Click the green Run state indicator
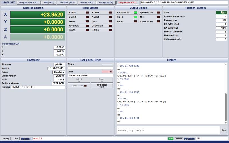Screen dimensions: 229x143 tap(221, 13)
